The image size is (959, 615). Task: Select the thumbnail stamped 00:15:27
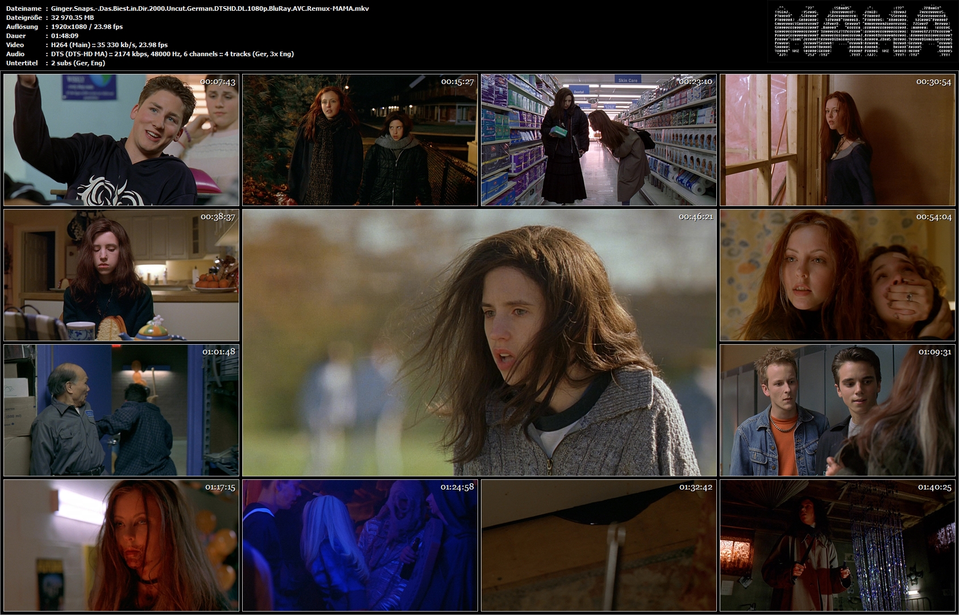(360, 140)
